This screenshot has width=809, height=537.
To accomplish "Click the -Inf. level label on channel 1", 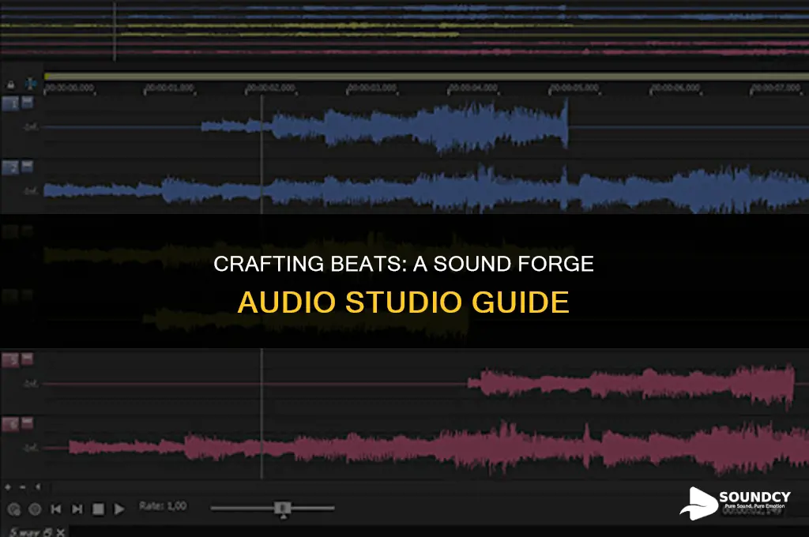I will (31, 127).
